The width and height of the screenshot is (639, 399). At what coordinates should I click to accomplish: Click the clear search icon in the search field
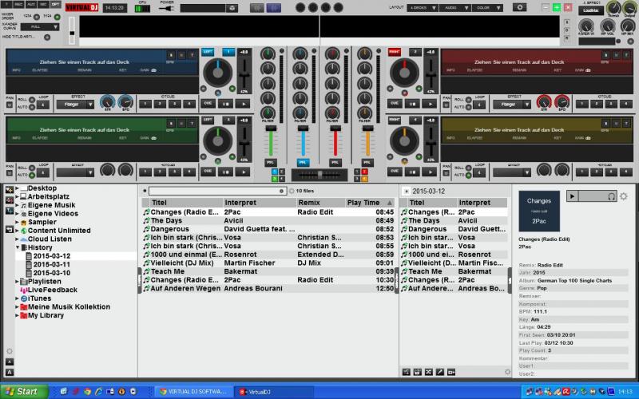click(x=281, y=191)
